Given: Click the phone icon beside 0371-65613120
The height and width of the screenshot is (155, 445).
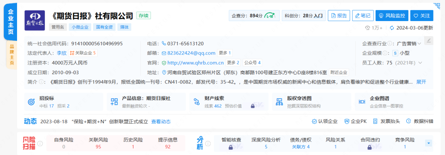Looking at the screenshot, I should coord(164,44).
